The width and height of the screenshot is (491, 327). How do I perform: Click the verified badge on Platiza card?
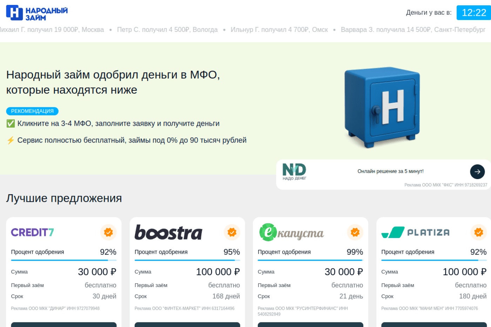click(x=479, y=232)
